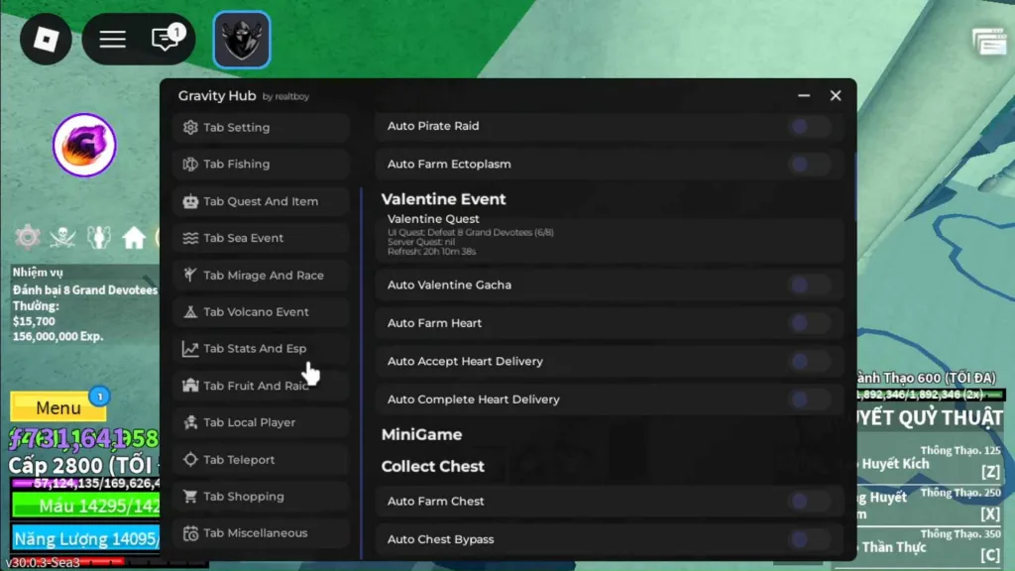This screenshot has width=1015, height=571.
Task: Switch to Tab Setting
Action: pos(262,128)
